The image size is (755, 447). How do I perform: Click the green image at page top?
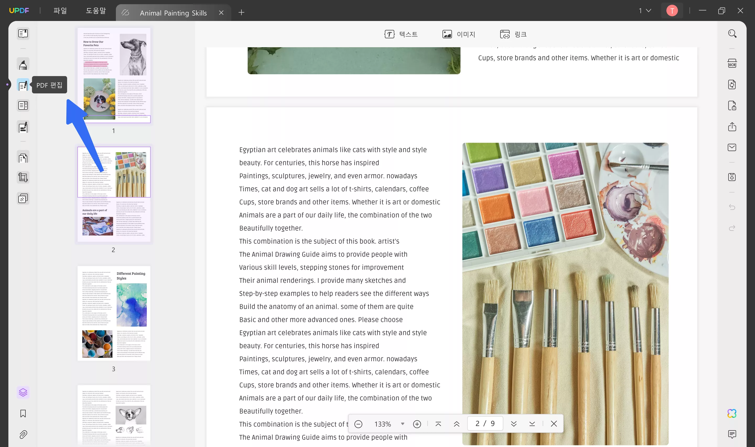(354, 60)
